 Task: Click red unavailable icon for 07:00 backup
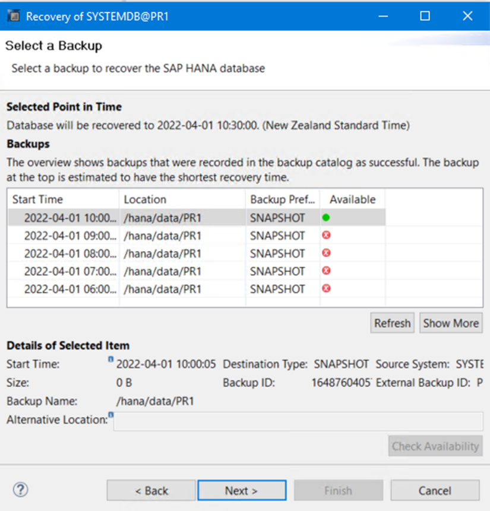[x=326, y=271]
